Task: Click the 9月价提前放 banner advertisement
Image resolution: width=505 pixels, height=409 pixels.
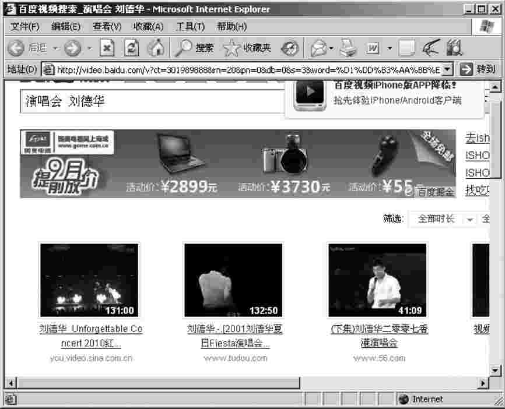Action: (x=238, y=164)
